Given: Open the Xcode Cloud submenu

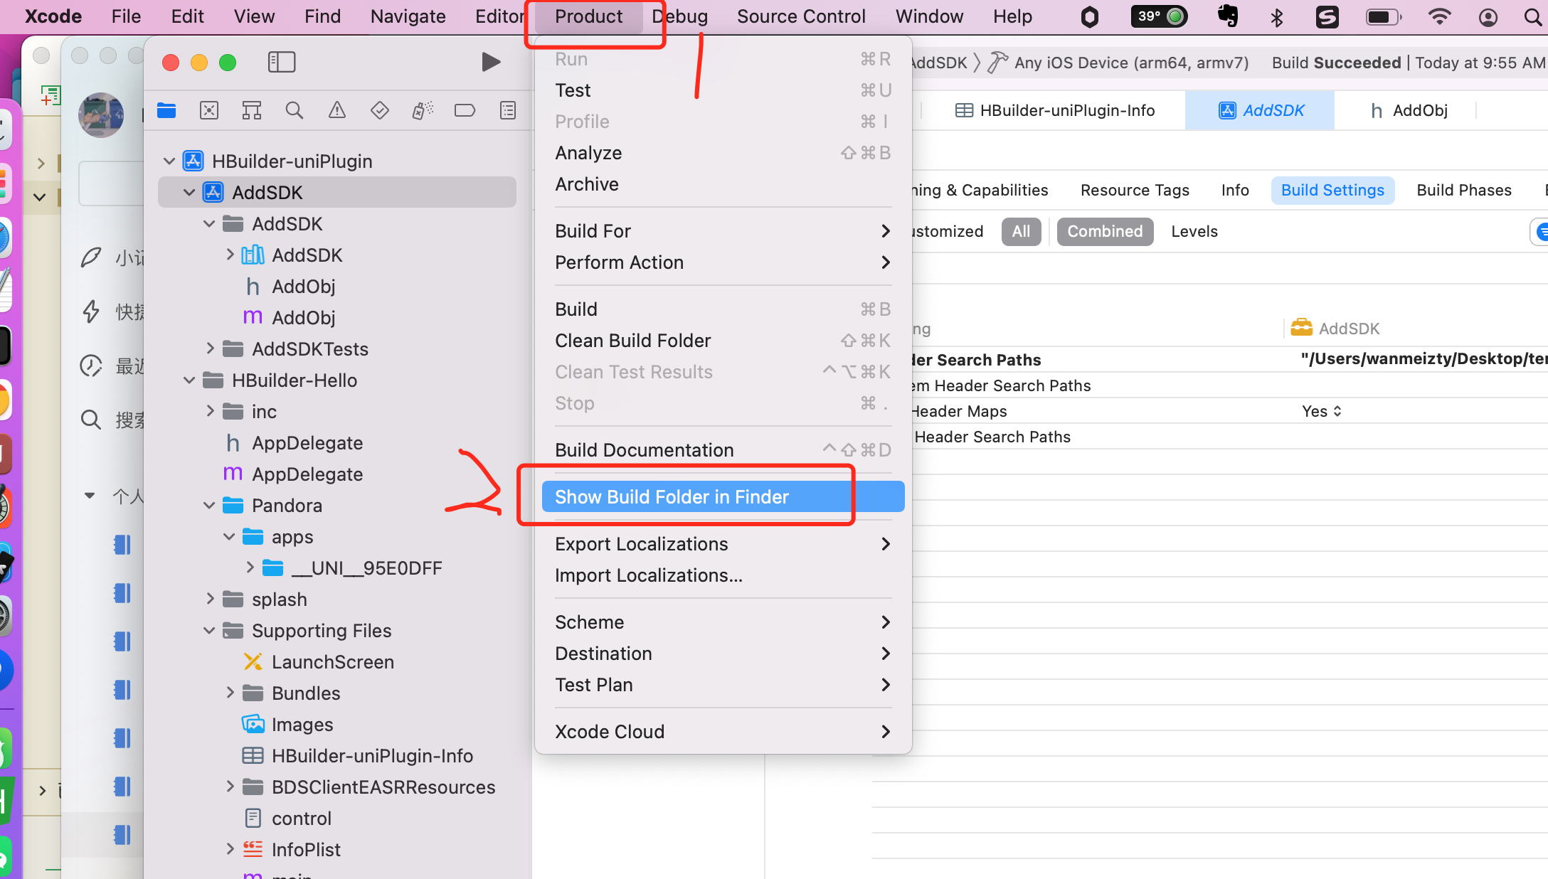Looking at the screenshot, I should [x=723, y=732].
